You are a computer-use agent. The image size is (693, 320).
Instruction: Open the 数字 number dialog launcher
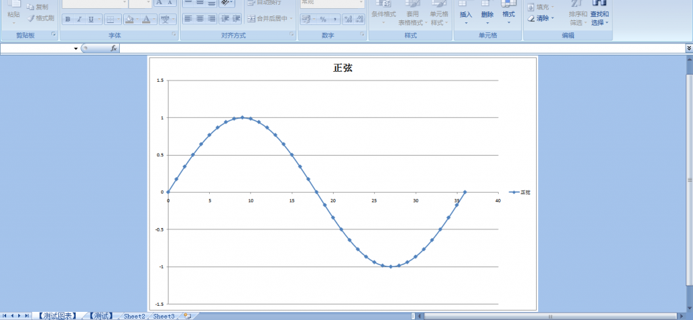[x=362, y=34]
